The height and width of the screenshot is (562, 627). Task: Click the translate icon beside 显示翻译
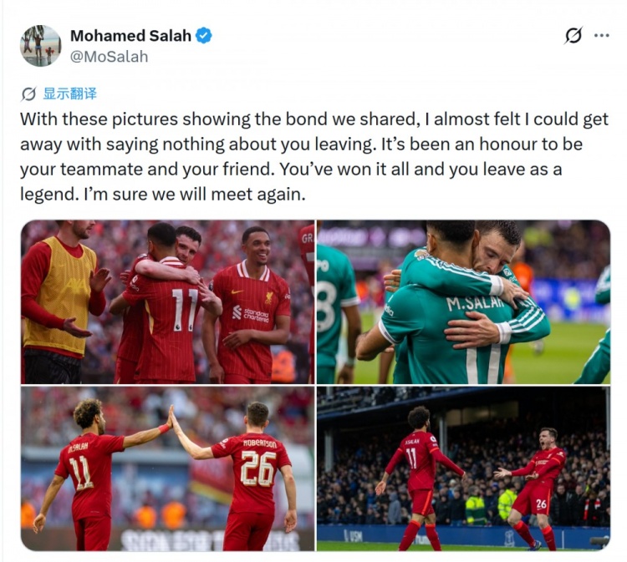28,94
